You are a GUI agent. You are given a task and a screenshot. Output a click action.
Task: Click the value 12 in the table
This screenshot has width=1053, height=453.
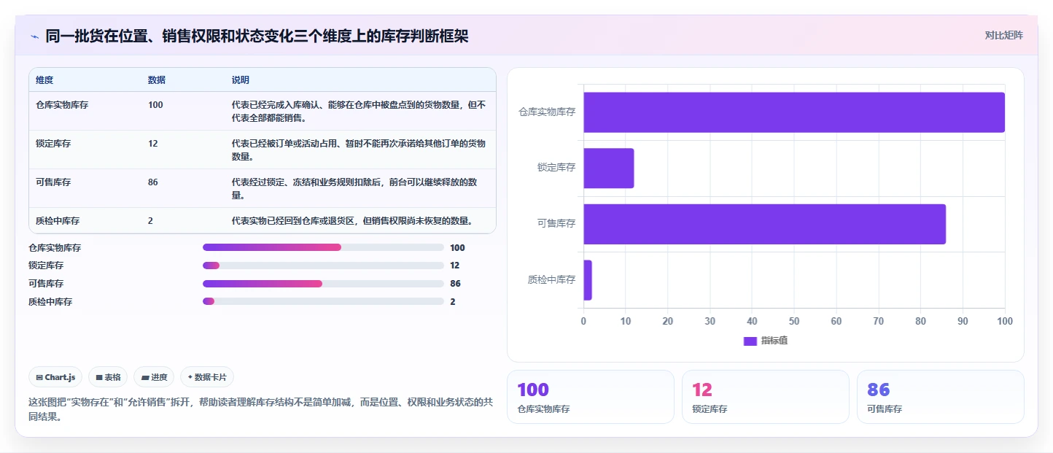point(152,144)
